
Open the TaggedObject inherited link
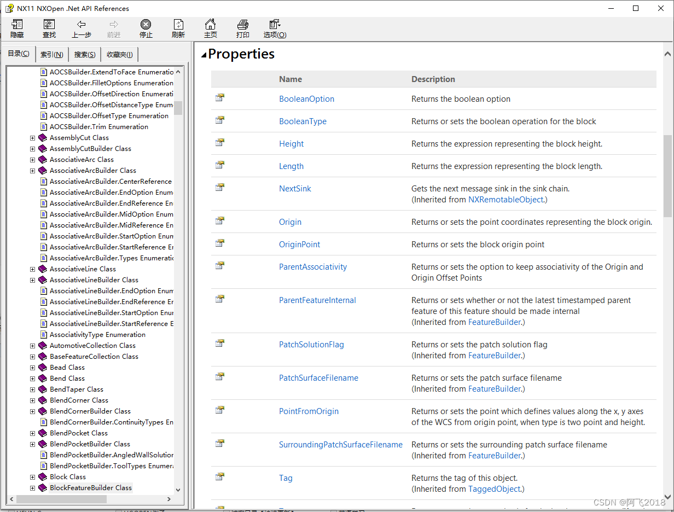[495, 489]
